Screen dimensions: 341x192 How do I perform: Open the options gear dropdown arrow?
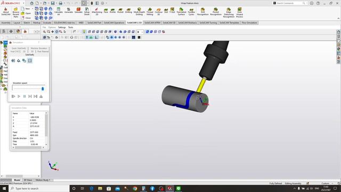click(x=106, y=3)
